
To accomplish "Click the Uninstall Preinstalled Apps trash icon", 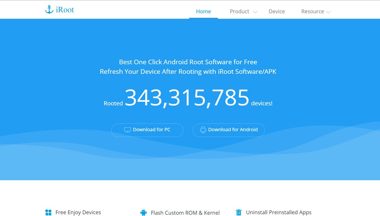I will (239, 212).
